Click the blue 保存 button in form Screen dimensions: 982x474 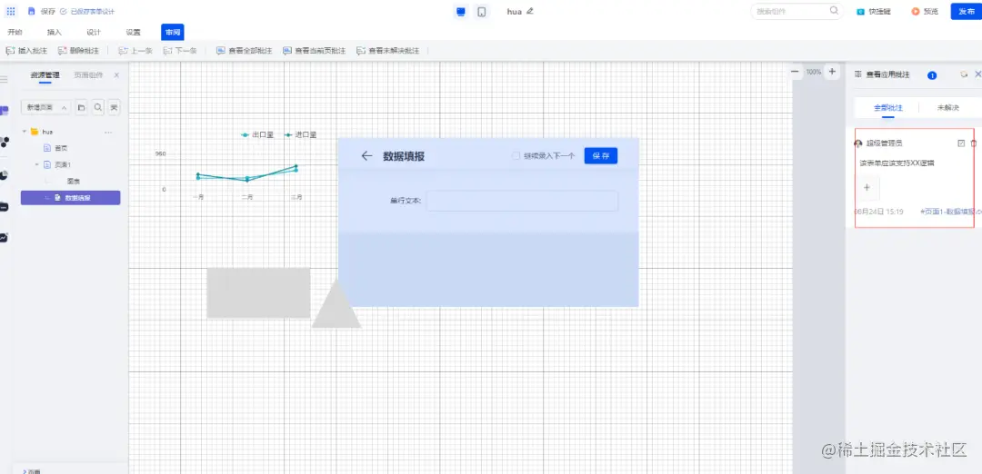coord(601,155)
